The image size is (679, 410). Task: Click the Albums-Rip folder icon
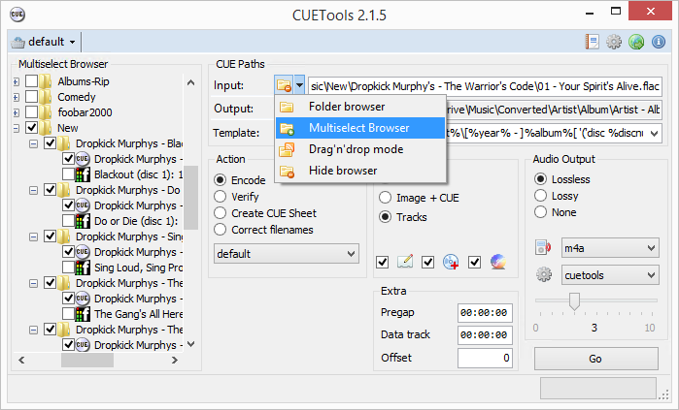(46, 81)
